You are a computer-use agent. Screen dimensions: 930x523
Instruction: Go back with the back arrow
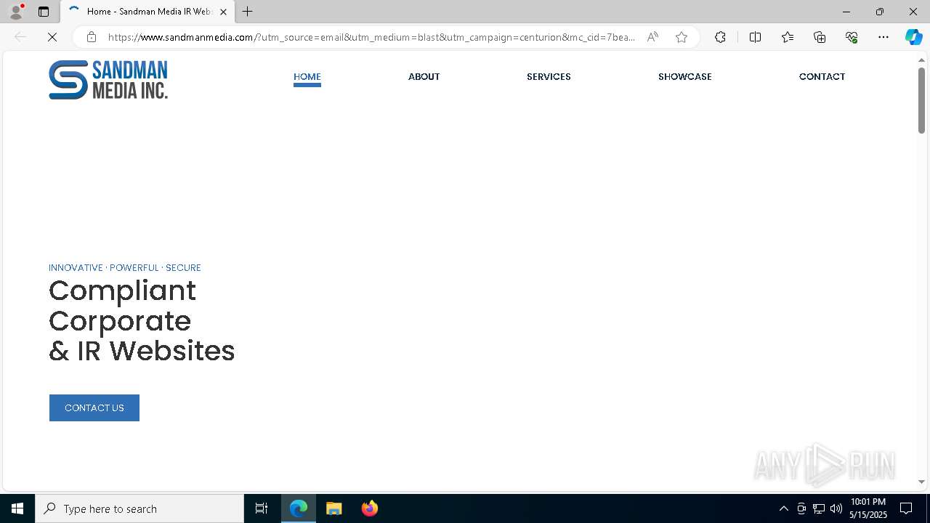(20, 37)
